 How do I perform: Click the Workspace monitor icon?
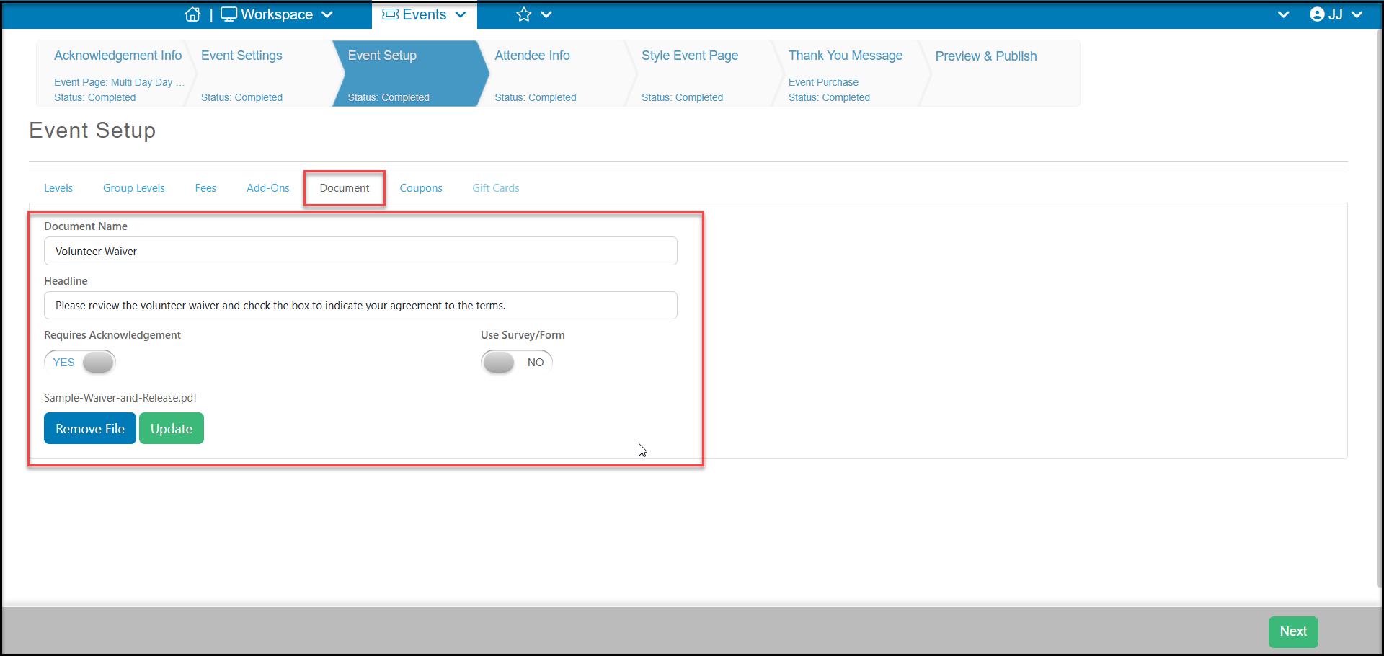tap(229, 14)
